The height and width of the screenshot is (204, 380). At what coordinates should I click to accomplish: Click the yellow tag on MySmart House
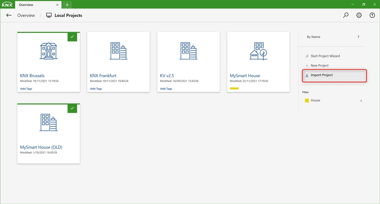point(234,89)
